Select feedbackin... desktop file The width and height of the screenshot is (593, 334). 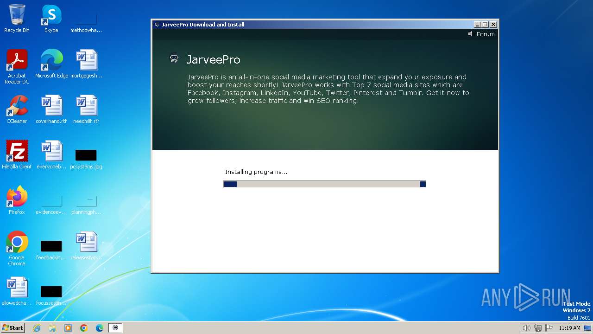click(x=51, y=250)
